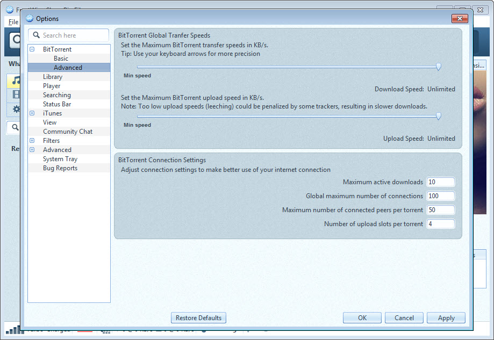Click the Cancel button

(404, 317)
